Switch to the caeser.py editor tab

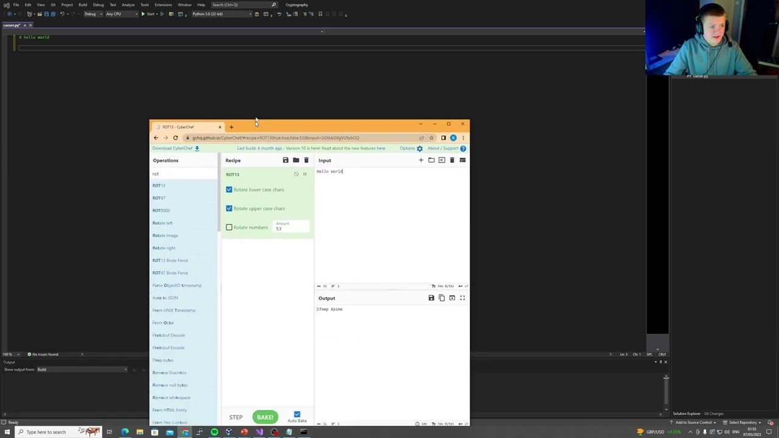[x=12, y=26]
